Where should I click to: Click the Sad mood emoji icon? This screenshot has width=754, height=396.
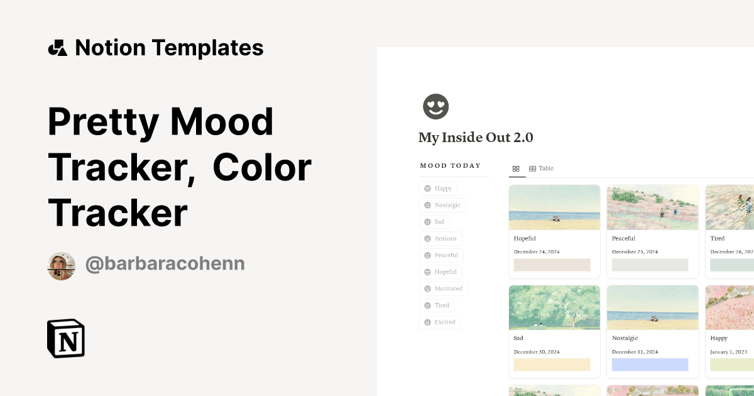(427, 221)
